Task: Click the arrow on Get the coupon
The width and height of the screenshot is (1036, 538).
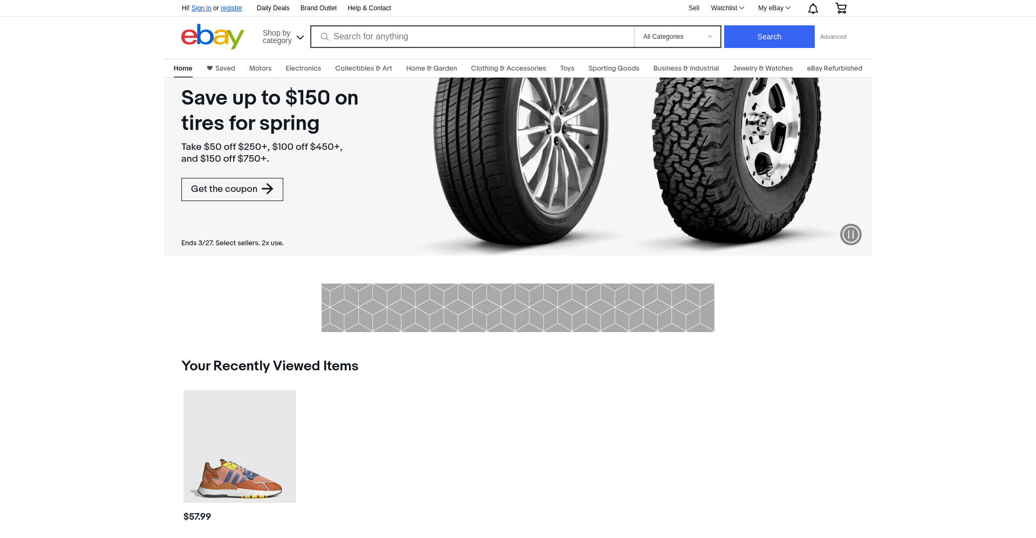Action: (268, 189)
